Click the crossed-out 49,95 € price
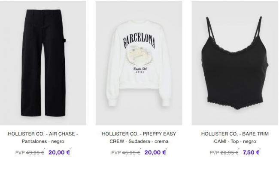Viewport: 279px width, 172px height. point(35,152)
